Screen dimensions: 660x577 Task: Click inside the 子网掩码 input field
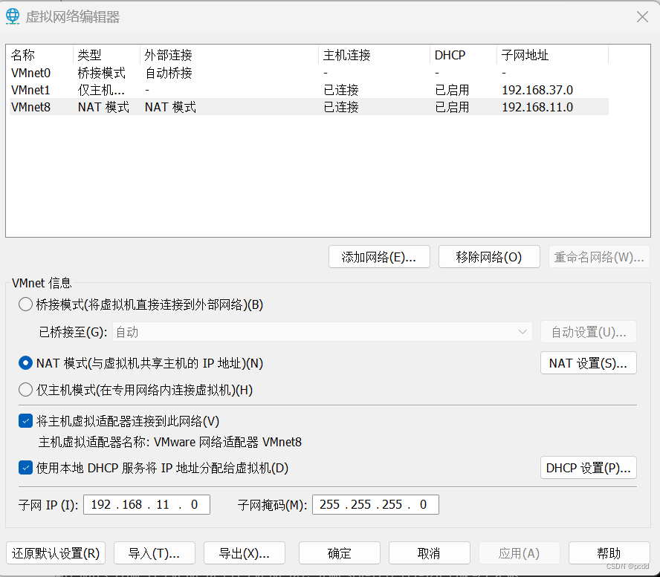(x=375, y=504)
